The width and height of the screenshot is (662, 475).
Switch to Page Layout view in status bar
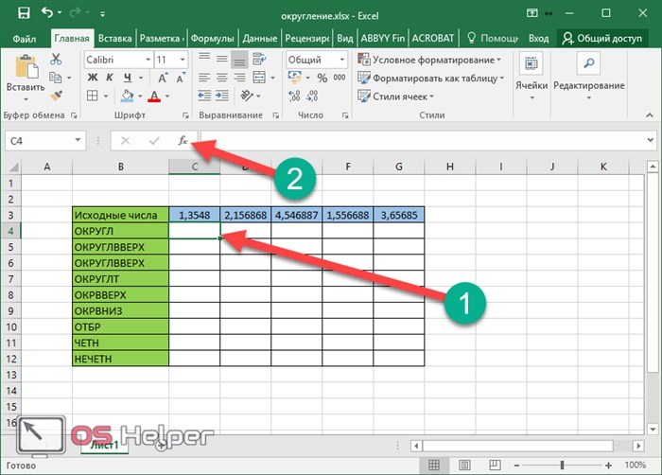pyautogui.click(x=464, y=466)
